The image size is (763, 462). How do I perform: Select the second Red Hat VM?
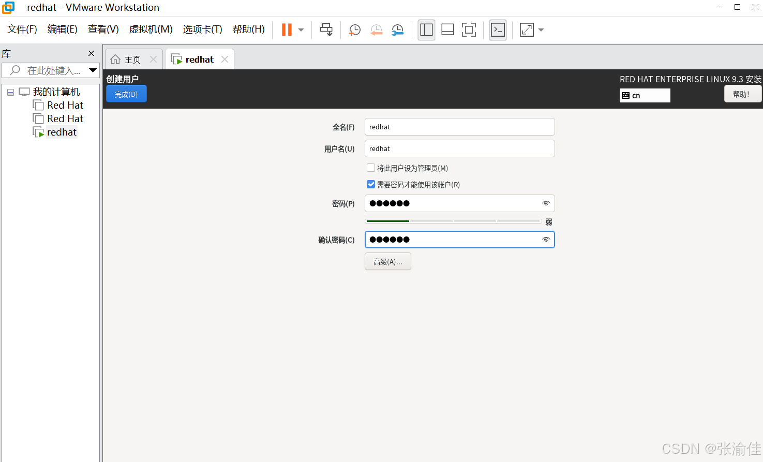(65, 118)
